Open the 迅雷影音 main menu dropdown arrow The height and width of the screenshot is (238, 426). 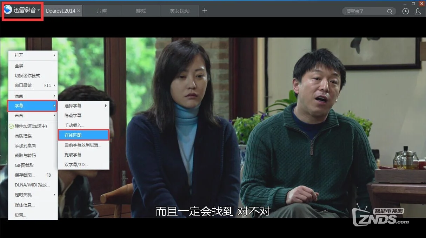tap(39, 11)
